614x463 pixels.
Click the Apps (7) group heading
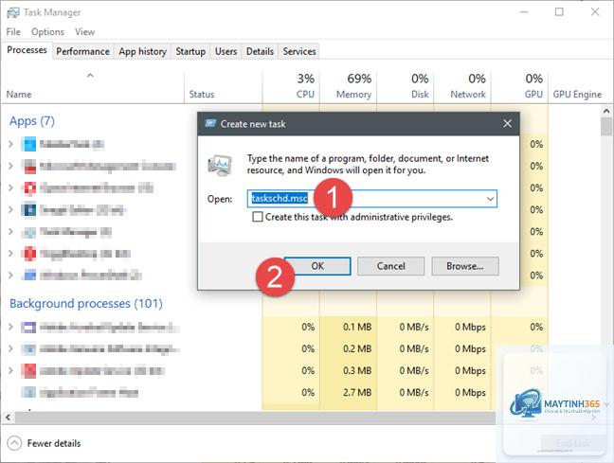[x=32, y=121]
